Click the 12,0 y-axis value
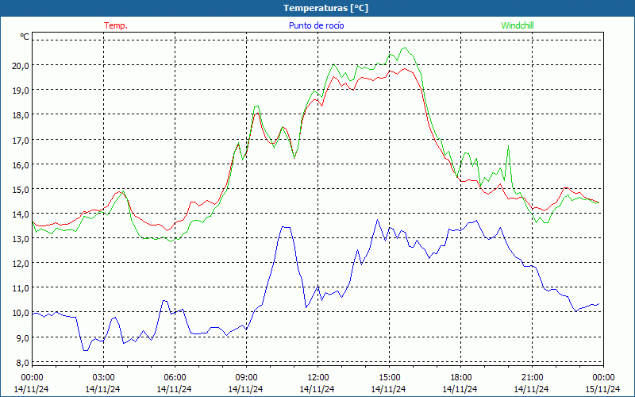635x397 pixels. click(21, 264)
